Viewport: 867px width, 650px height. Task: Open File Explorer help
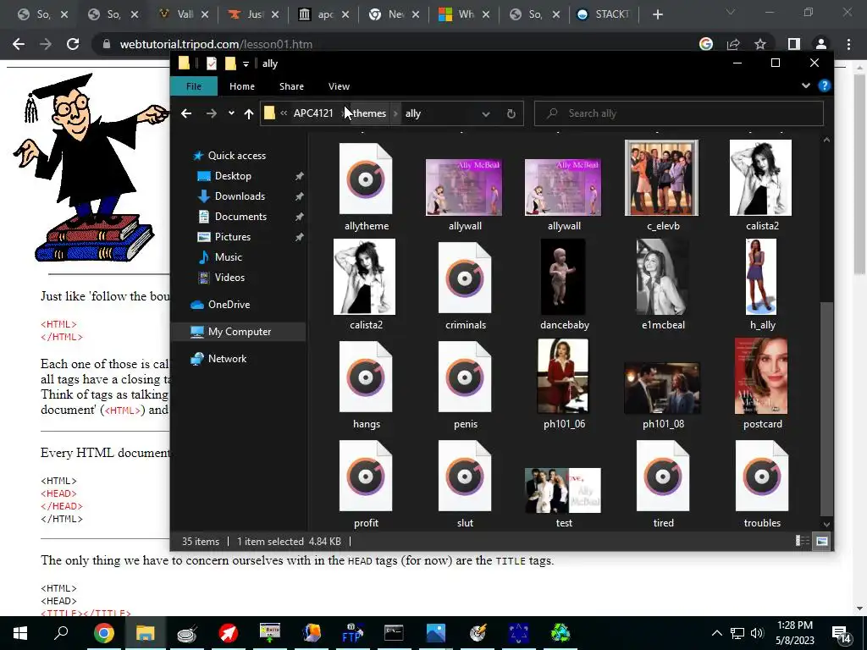coord(825,85)
